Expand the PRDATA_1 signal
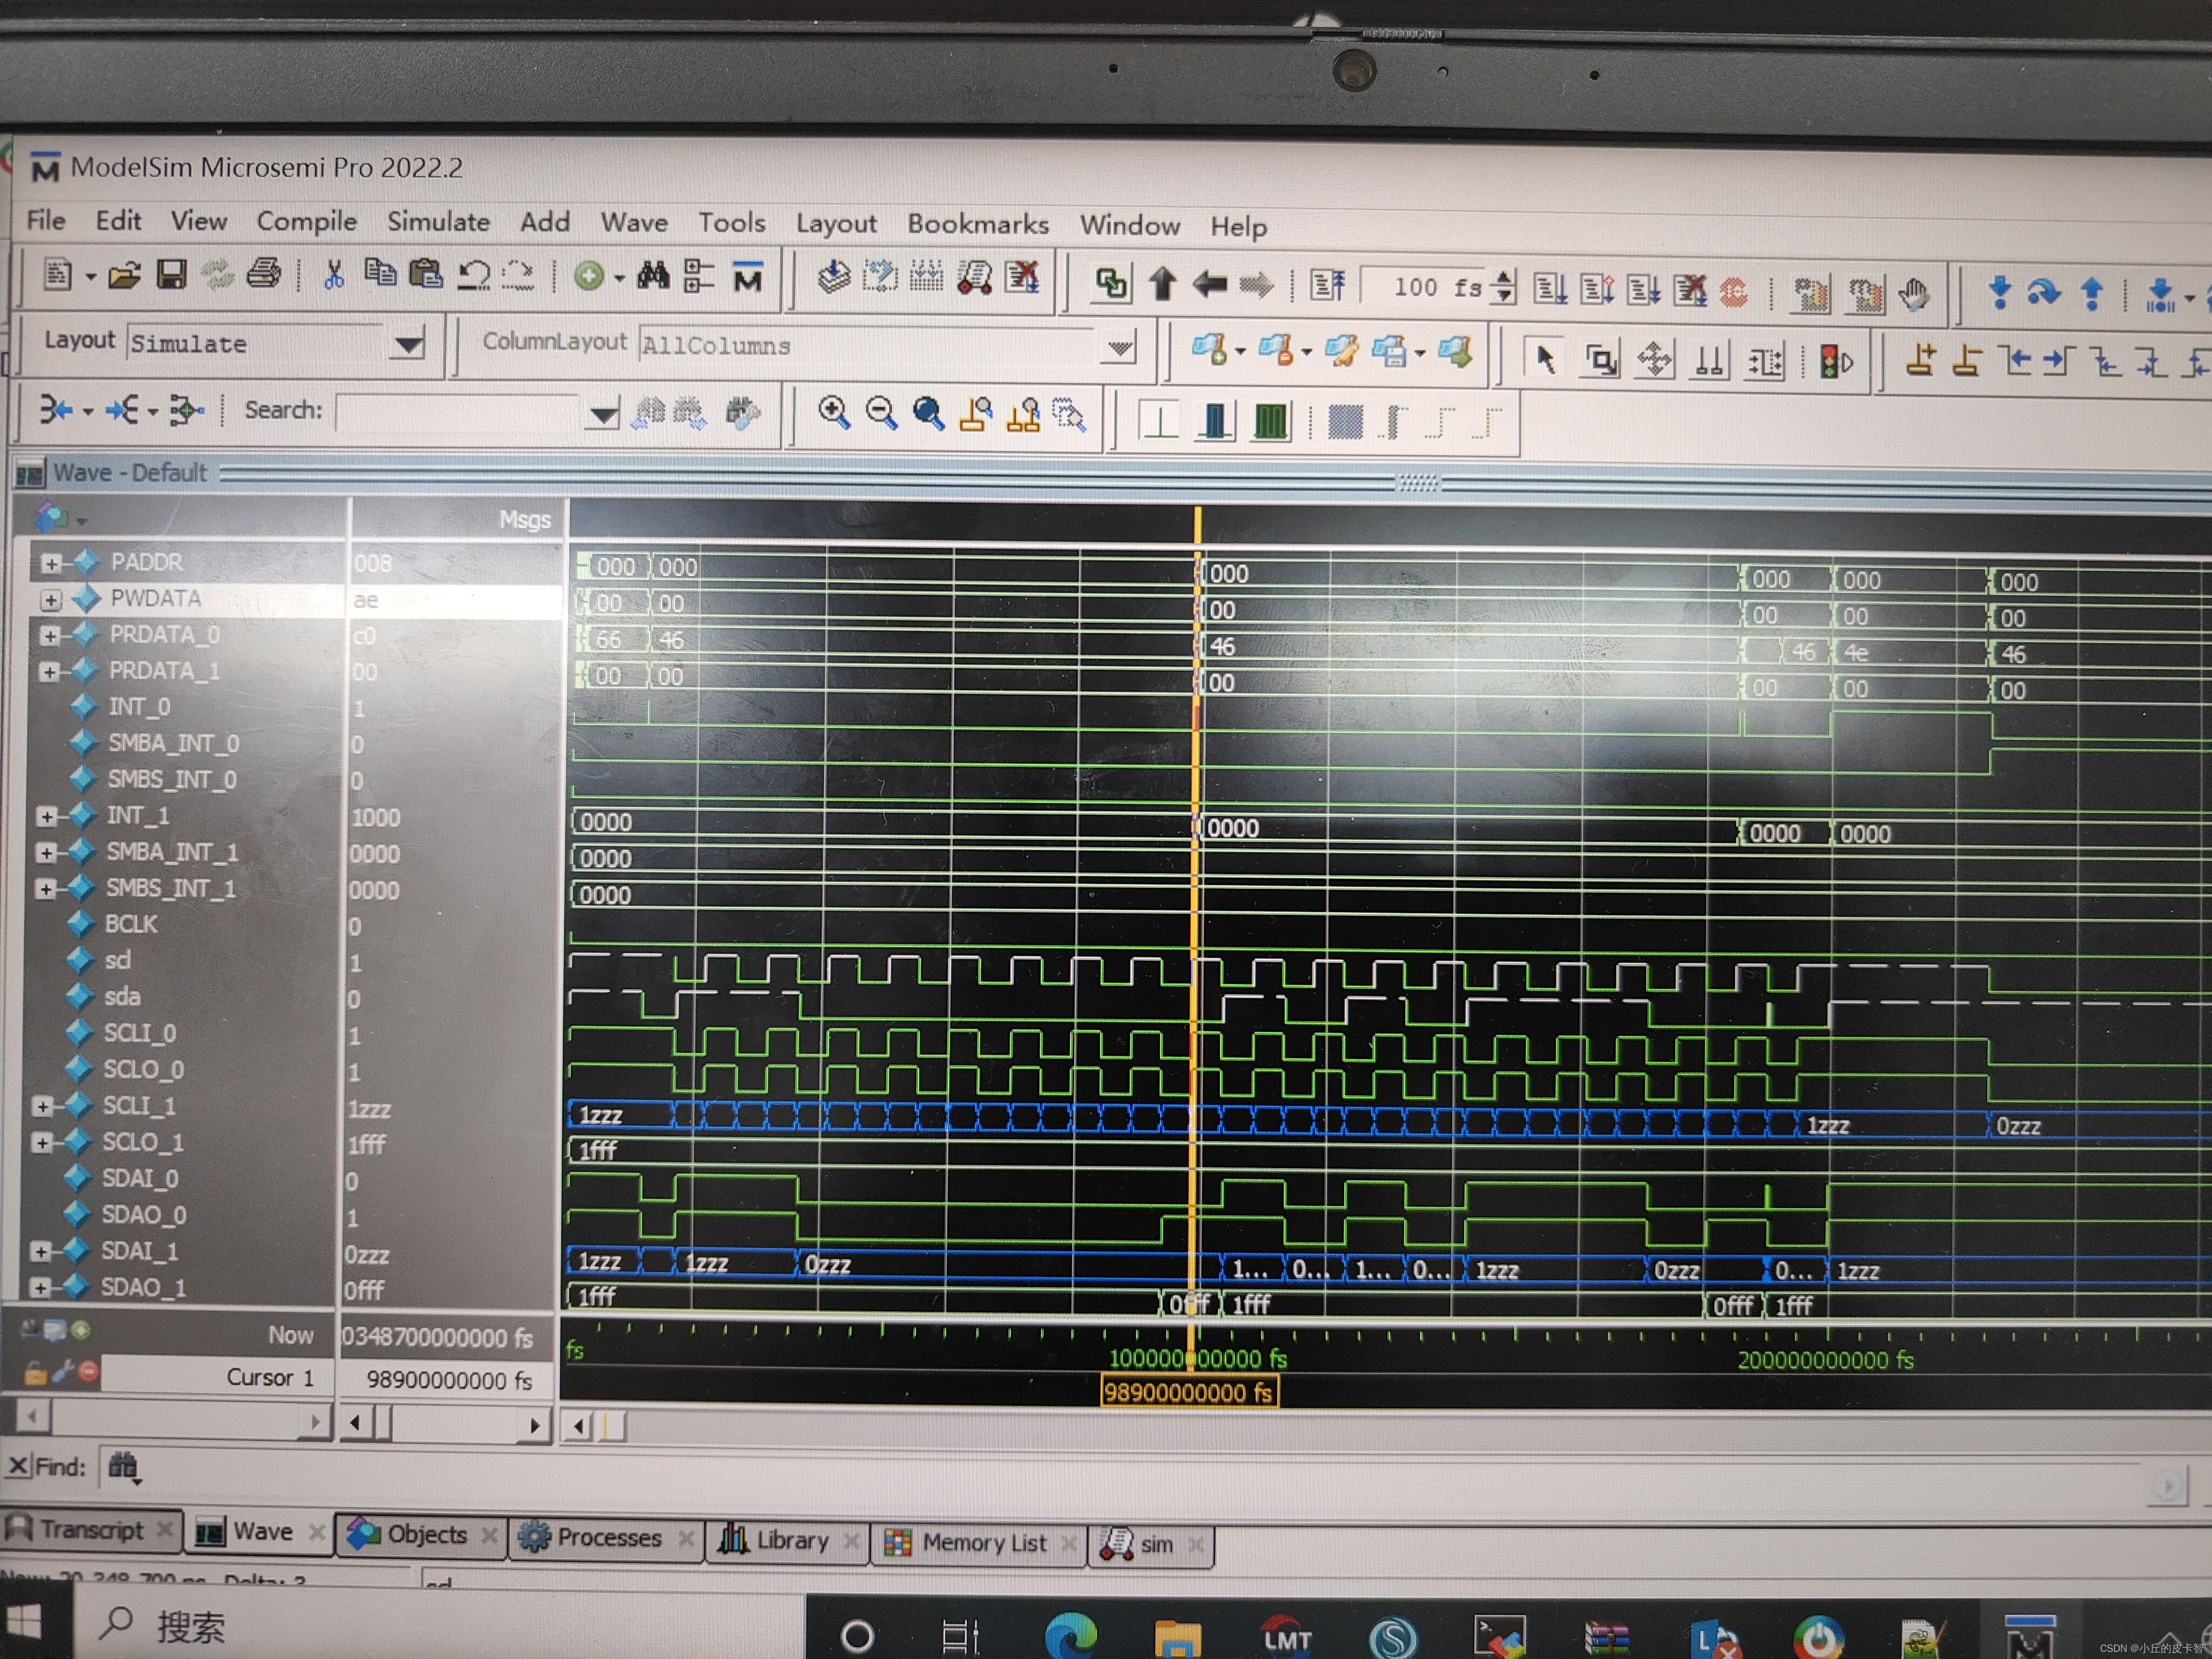 tap(49, 672)
